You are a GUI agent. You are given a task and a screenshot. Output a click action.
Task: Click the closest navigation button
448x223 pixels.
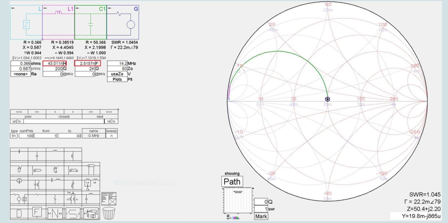coord(64,117)
